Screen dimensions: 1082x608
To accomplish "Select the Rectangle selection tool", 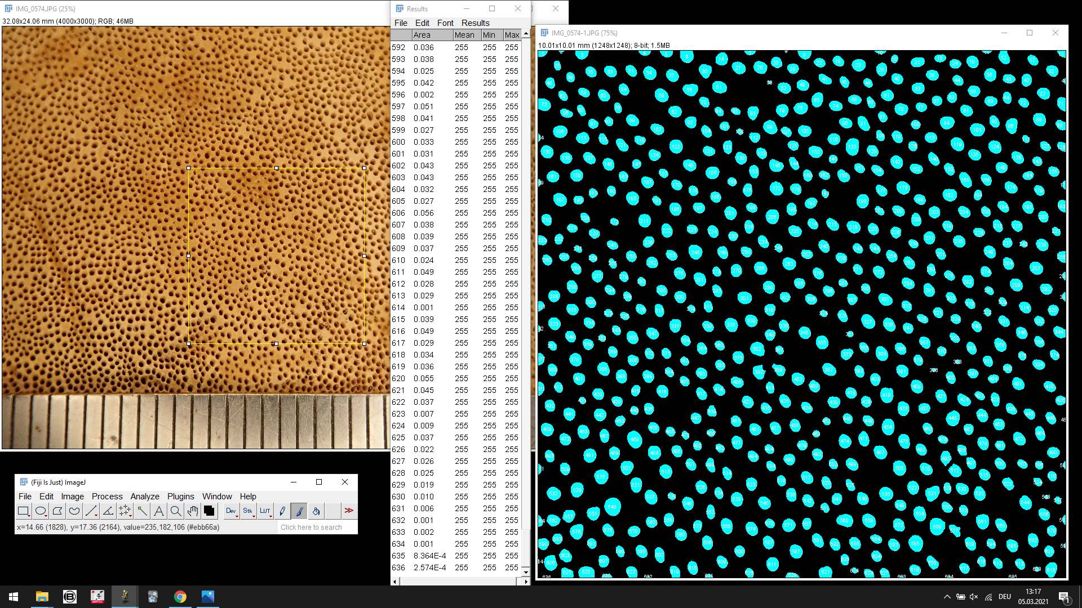I will point(23,511).
